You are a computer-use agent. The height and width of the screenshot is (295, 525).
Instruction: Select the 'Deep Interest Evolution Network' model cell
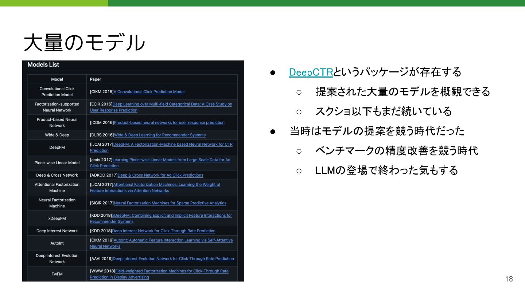[x=57, y=259]
